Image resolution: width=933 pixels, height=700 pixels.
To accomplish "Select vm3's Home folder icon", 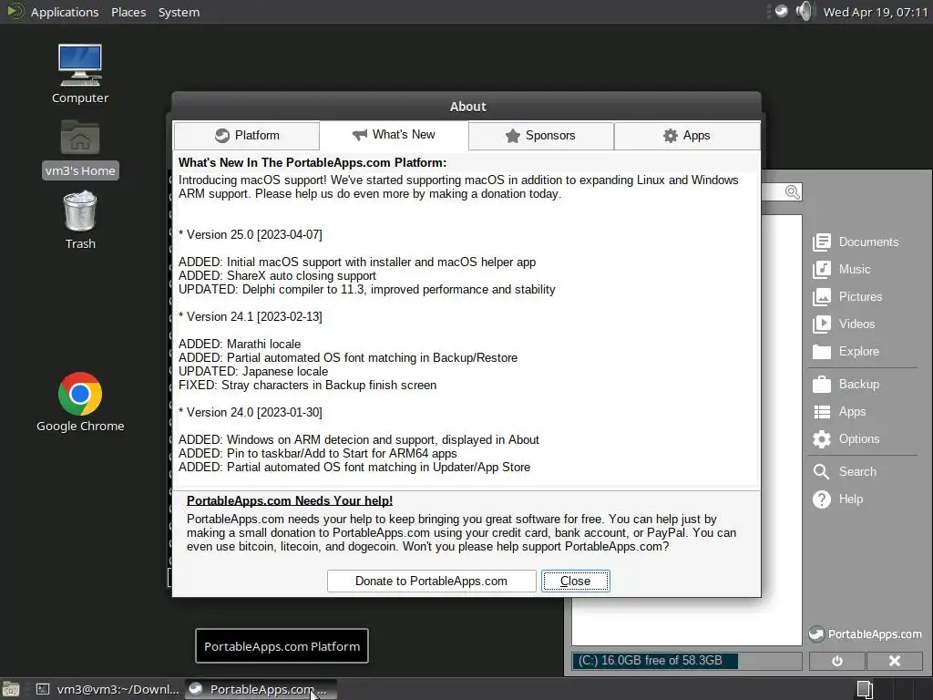I will point(80,149).
